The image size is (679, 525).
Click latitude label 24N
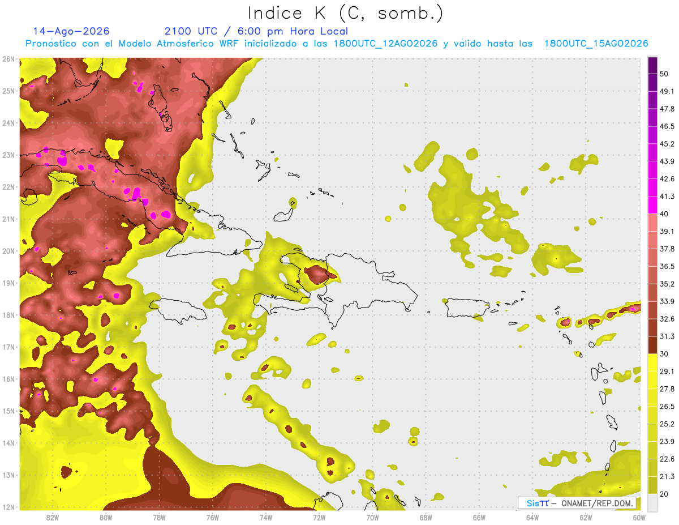pyautogui.click(x=8, y=123)
